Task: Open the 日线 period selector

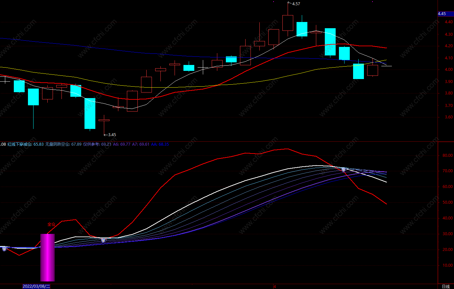Action: click(x=446, y=286)
